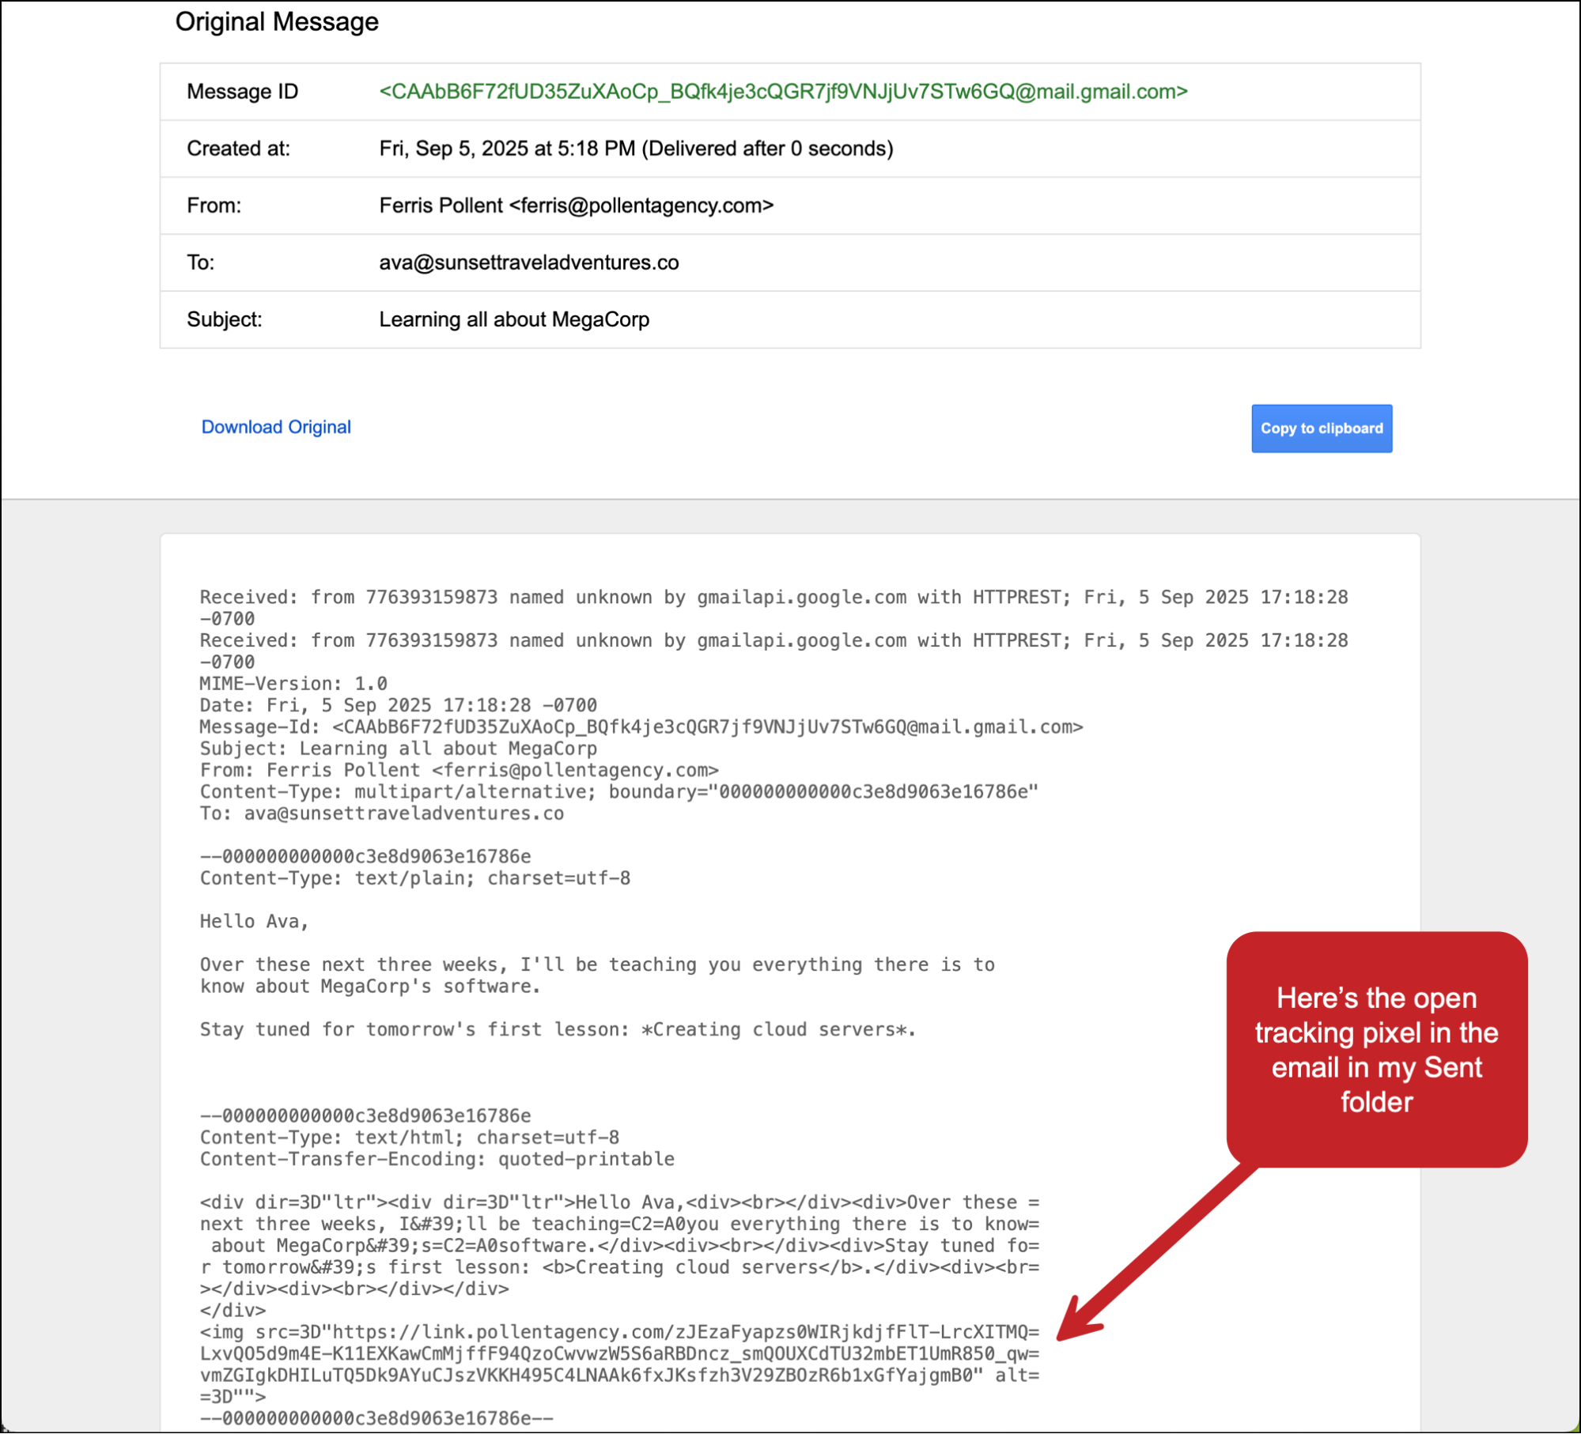The width and height of the screenshot is (1581, 1434).
Task: Click the Content-Transfer-Encoding: quoted-printable line
Action: click(437, 1160)
